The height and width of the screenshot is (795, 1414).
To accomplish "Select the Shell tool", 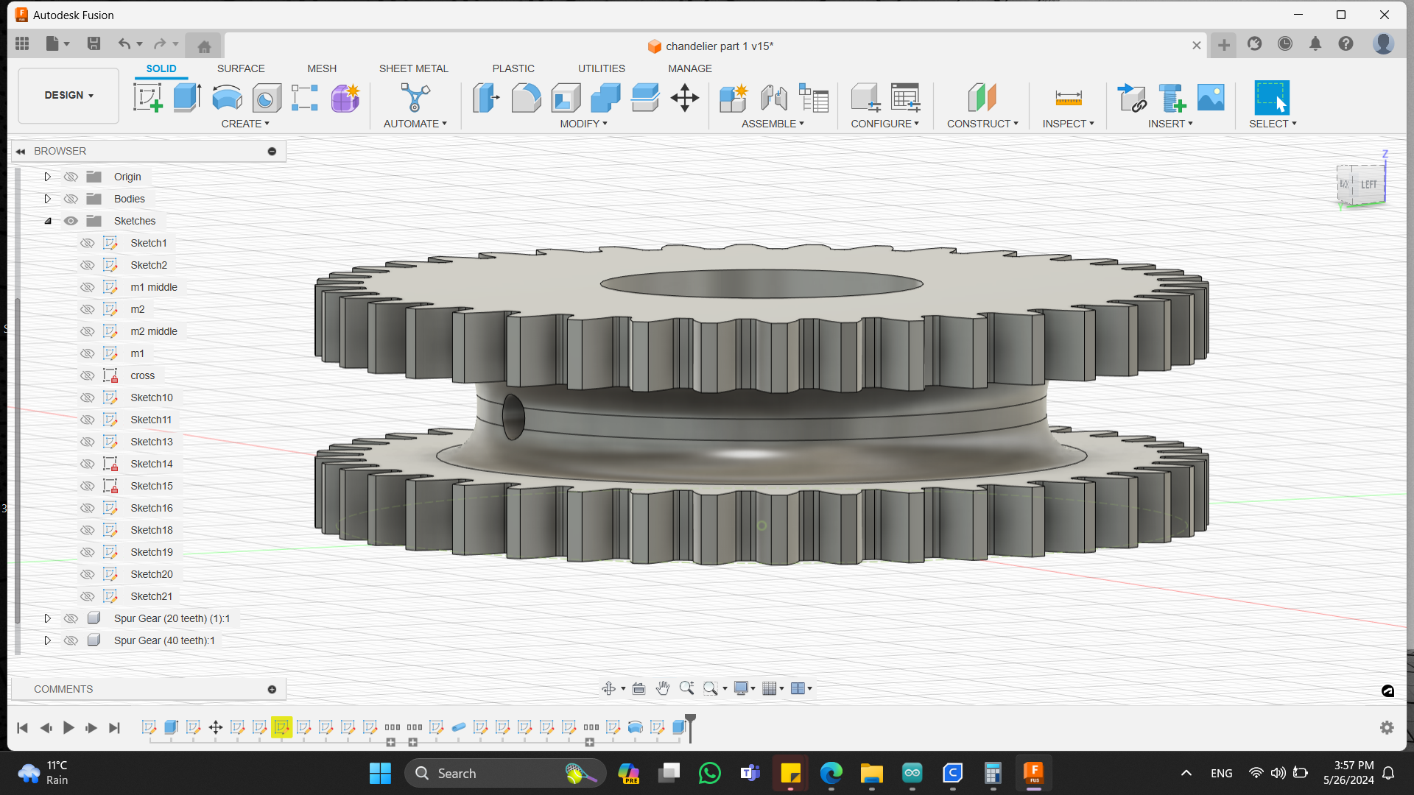I will [x=566, y=97].
